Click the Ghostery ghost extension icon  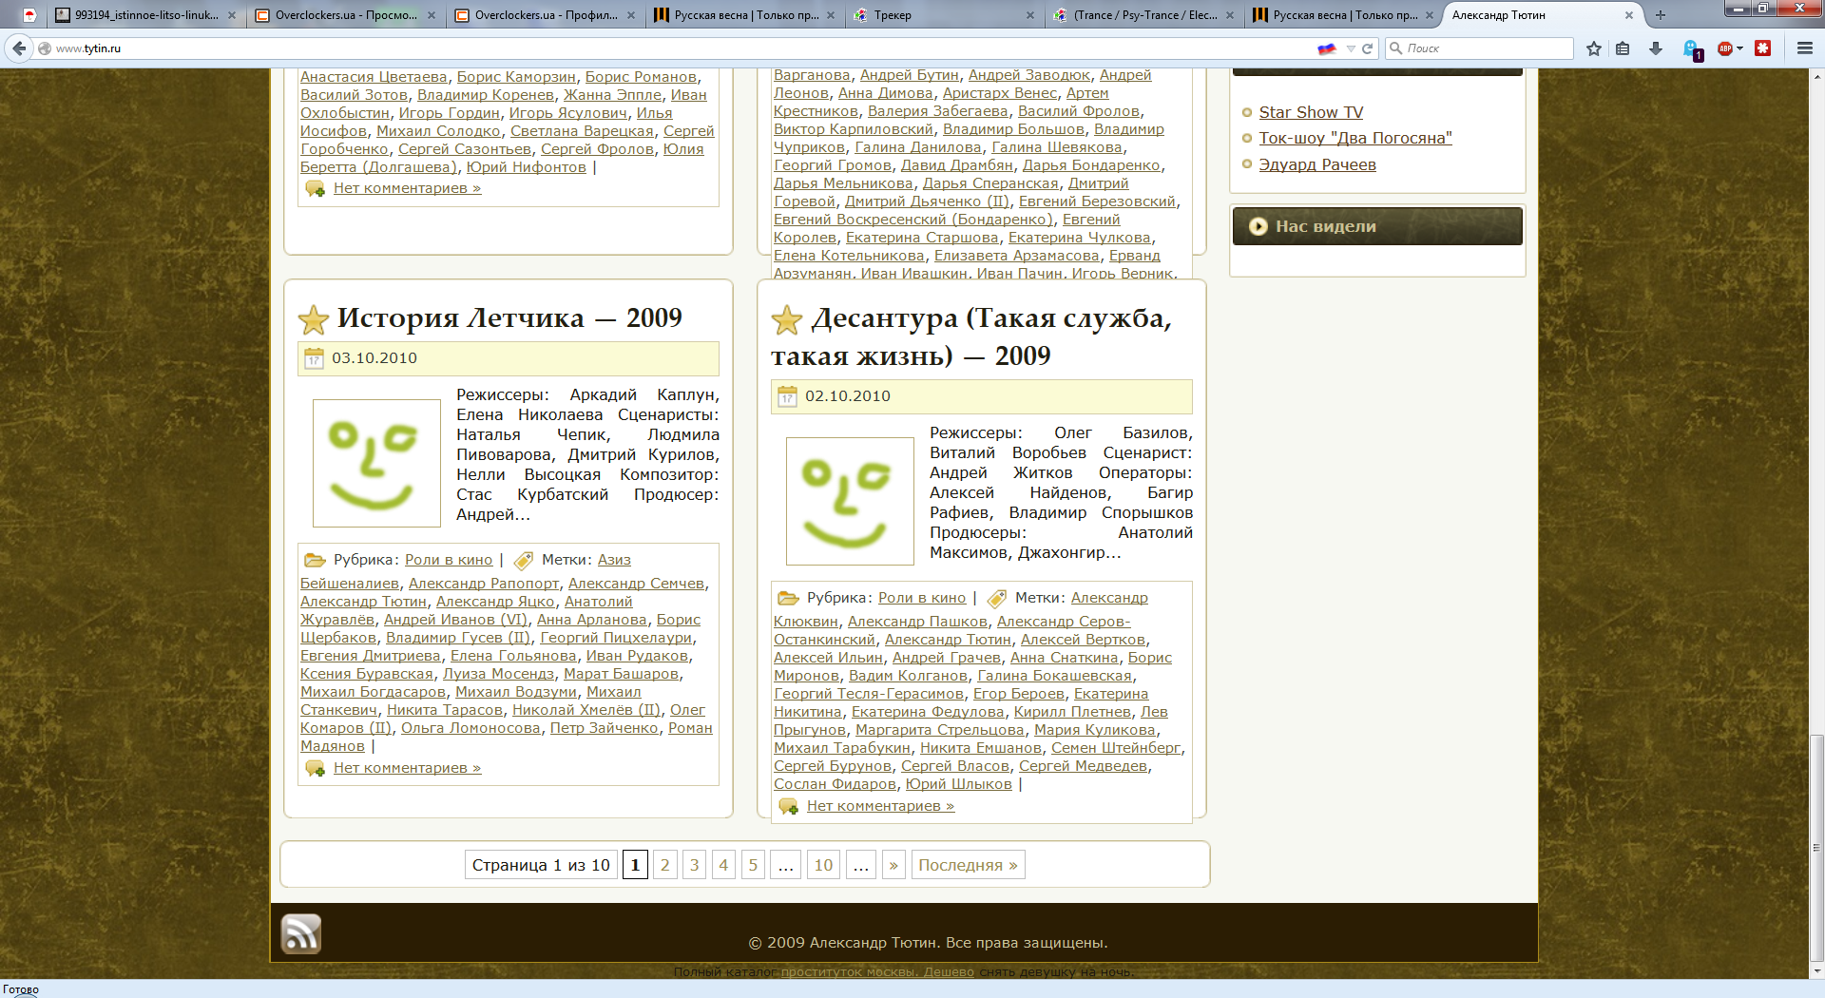[x=1691, y=49]
